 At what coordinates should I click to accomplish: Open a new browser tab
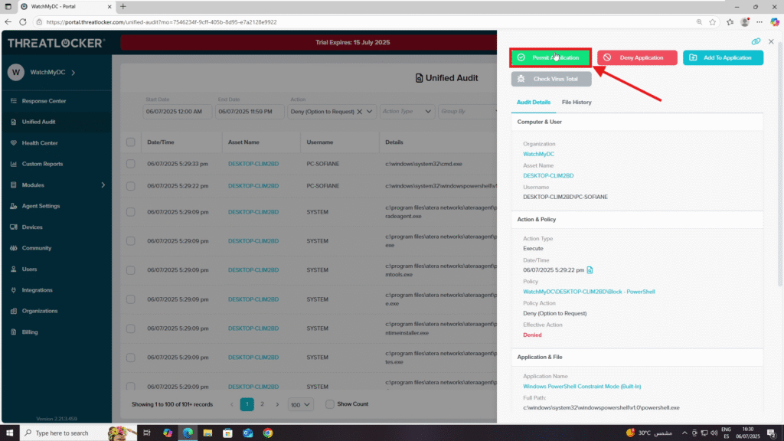(123, 6)
